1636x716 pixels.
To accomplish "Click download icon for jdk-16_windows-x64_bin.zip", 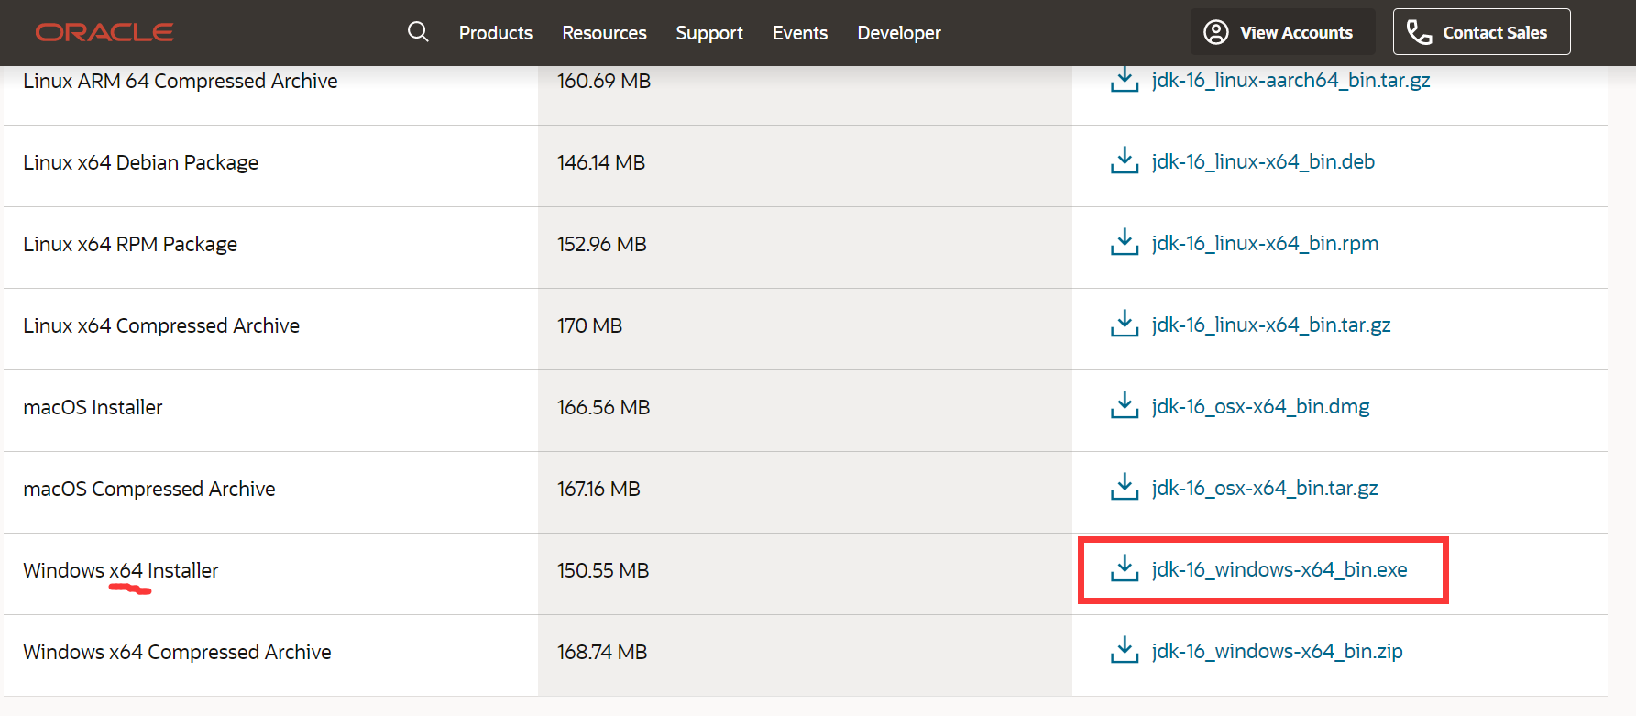I will point(1125,650).
